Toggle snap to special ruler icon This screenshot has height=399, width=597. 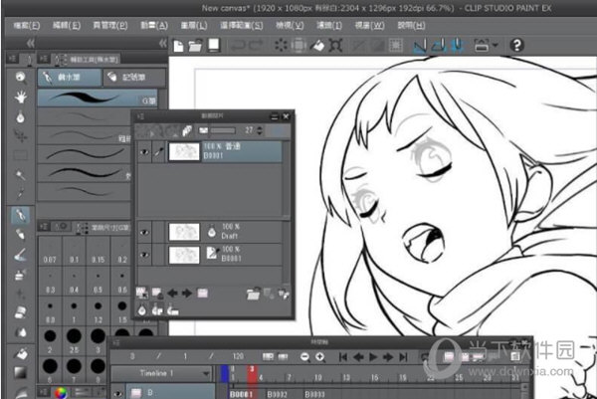[x=439, y=46]
